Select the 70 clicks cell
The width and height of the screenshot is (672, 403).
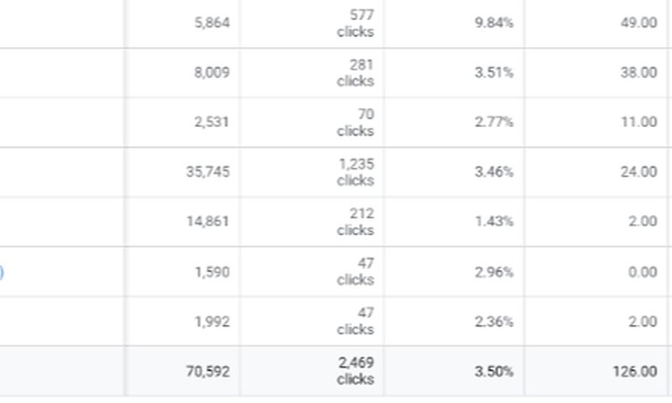[355, 122]
